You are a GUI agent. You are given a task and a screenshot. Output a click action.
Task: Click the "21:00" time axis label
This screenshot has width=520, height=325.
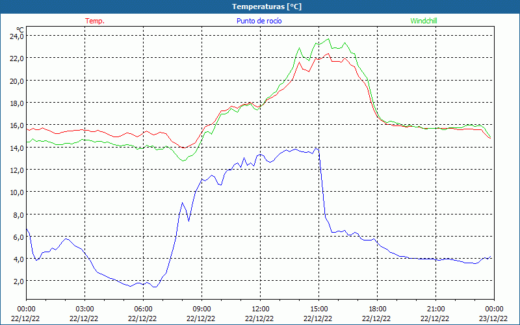(x=435, y=309)
